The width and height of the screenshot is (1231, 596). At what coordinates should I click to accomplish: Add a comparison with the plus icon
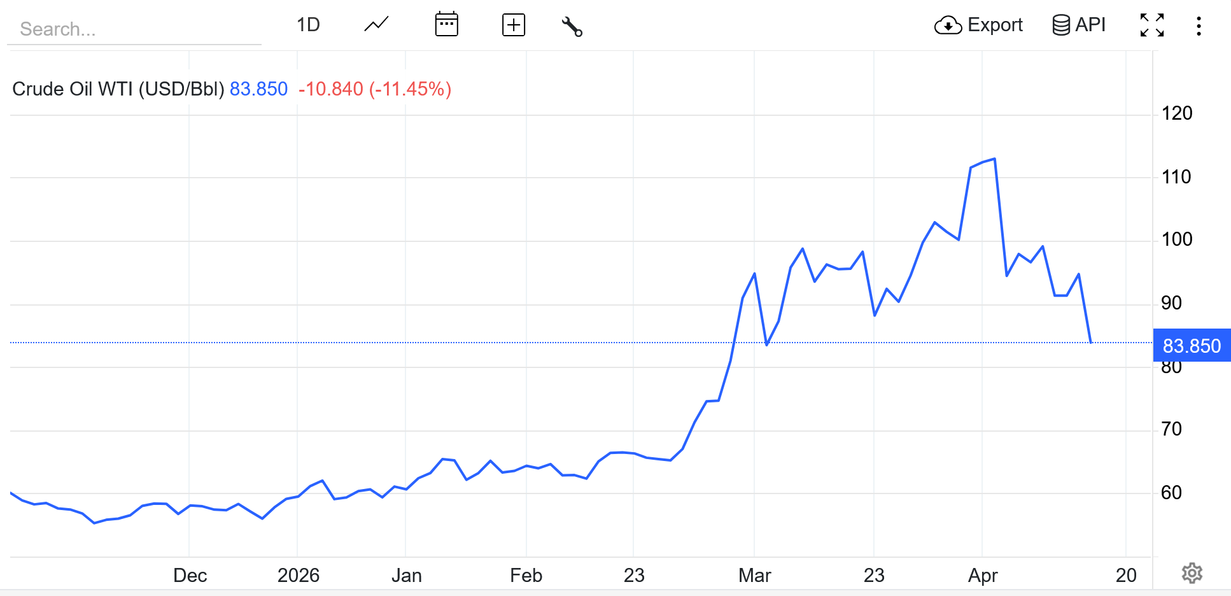point(514,25)
